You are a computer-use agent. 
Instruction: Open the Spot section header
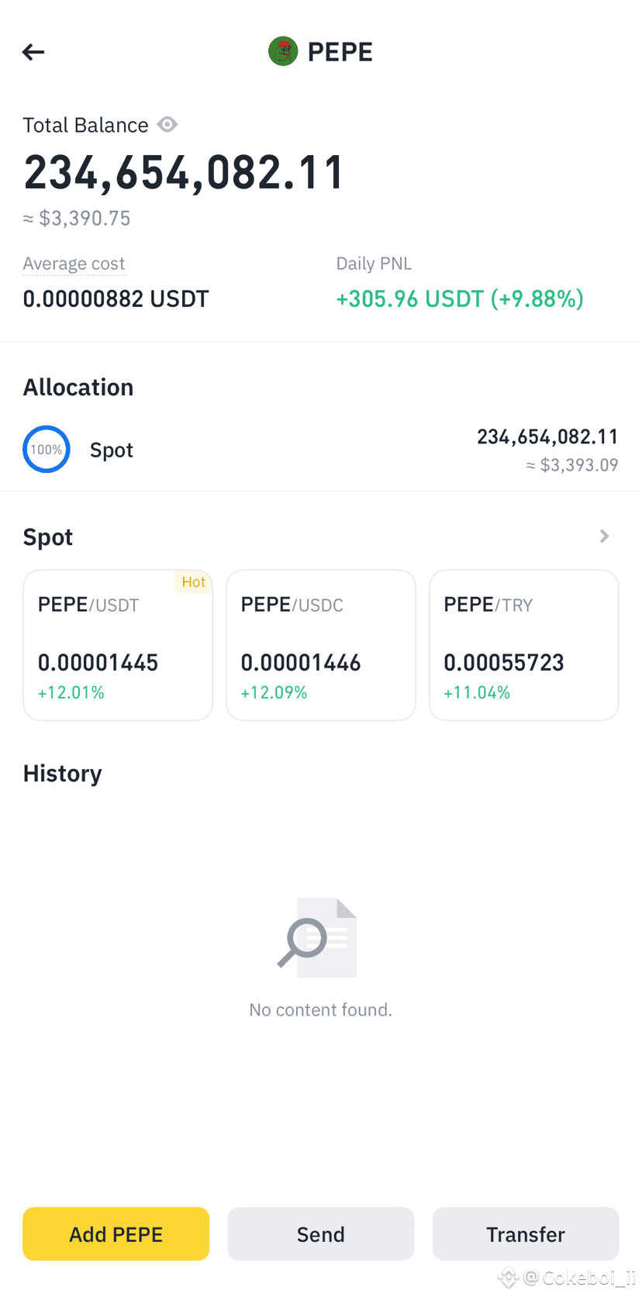click(x=48, y=536)
